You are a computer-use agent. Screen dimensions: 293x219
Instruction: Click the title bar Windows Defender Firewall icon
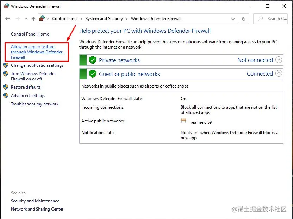tap(6, 6)
